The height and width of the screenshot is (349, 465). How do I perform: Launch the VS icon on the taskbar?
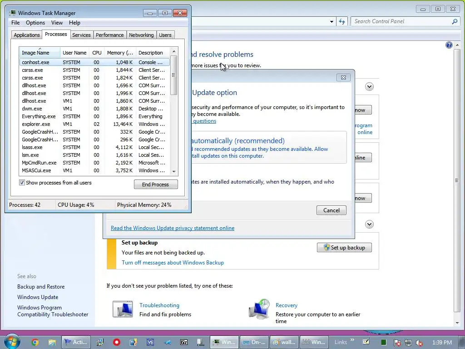[x=150, y=342]
